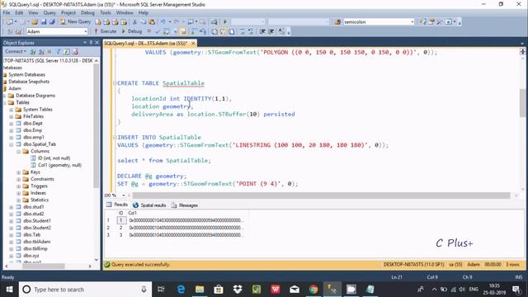Click the Windows Start button

[9, 290]
